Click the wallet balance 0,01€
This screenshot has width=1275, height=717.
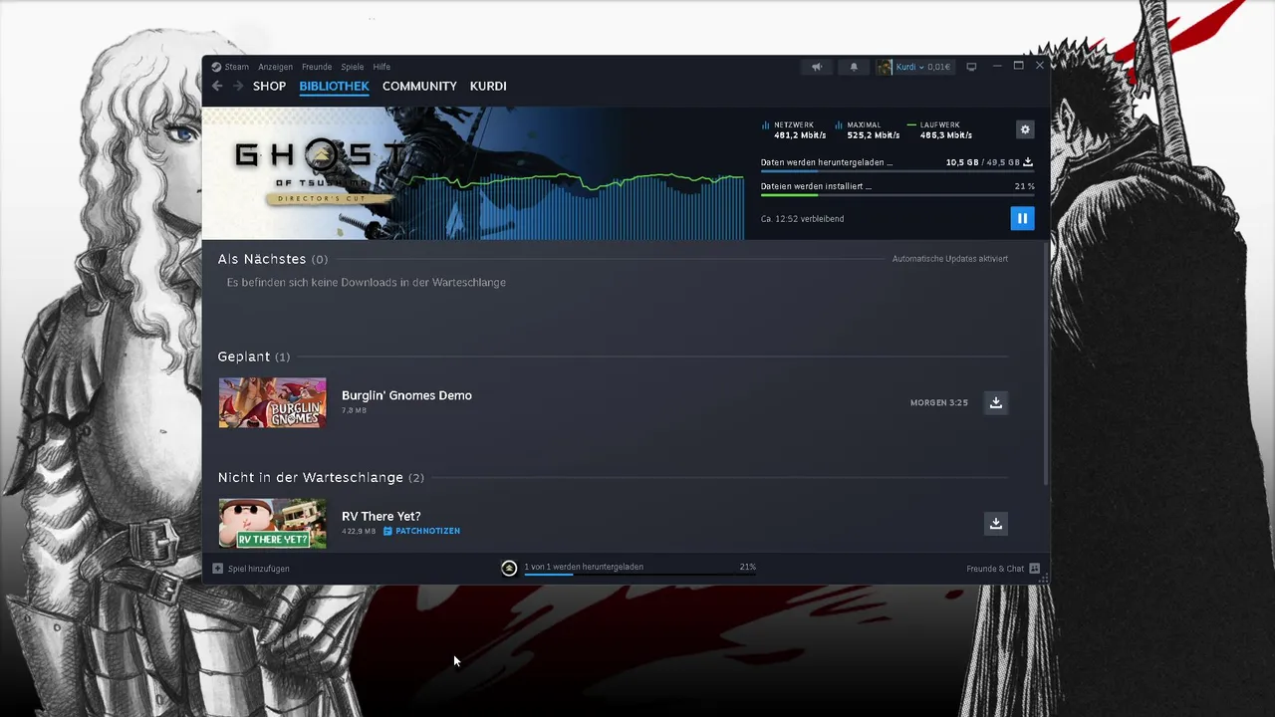(937, 67)
